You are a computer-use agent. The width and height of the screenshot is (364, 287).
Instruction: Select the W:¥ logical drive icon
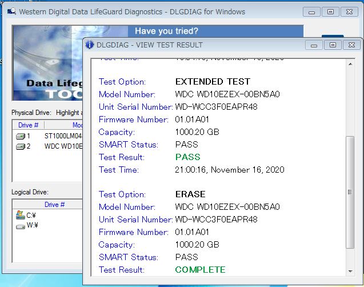[x=21, y=226]
